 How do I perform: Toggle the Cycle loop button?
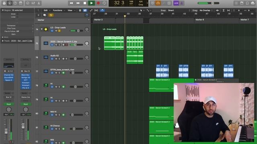(x=104, y=3)
